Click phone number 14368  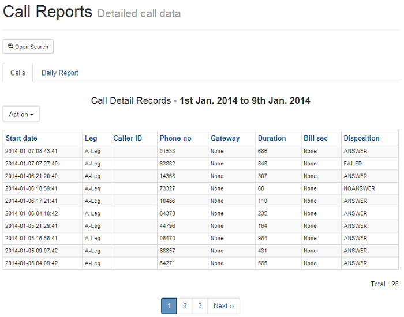pyautogui.click(x=167, y=176)
